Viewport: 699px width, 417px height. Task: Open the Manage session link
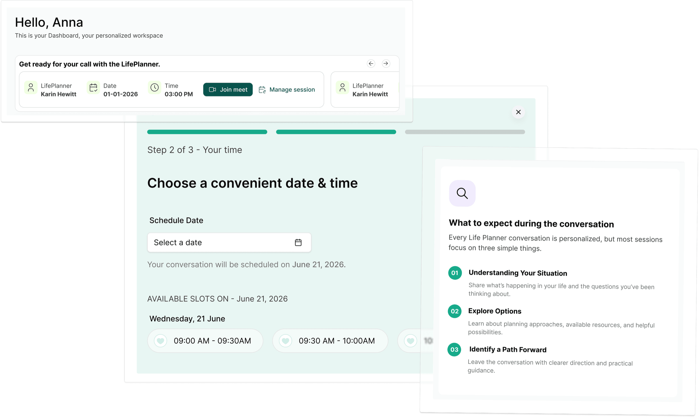[287, 90]
